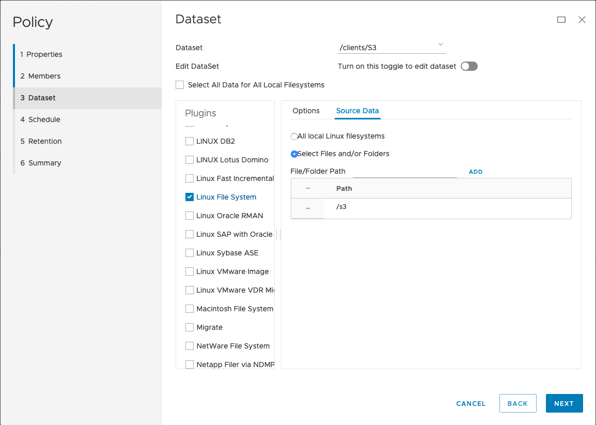Click the Plugins list scrollbar
Viewport: 596px width, 425px height.
click(x=278, y=235)
